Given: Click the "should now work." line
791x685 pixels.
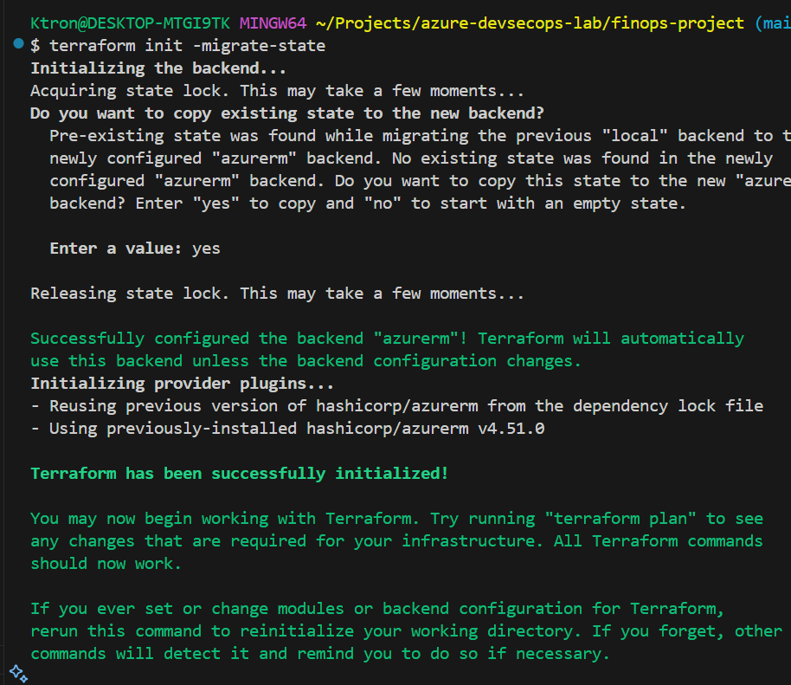Looking at the screenshot, I should click(x=106, y=564).
